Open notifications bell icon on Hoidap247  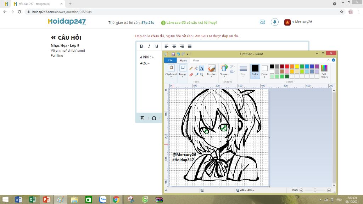[275, 22]
